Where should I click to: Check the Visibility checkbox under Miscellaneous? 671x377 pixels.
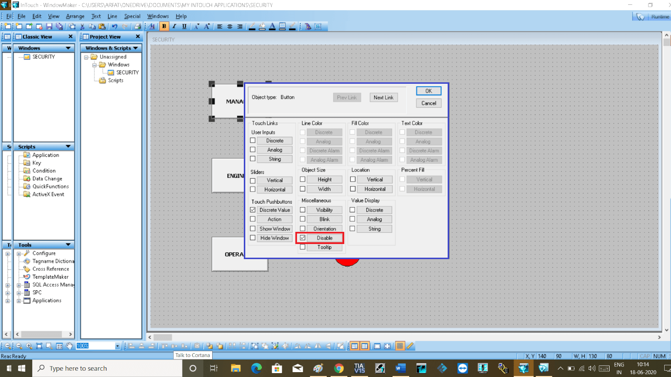[303, 210]
